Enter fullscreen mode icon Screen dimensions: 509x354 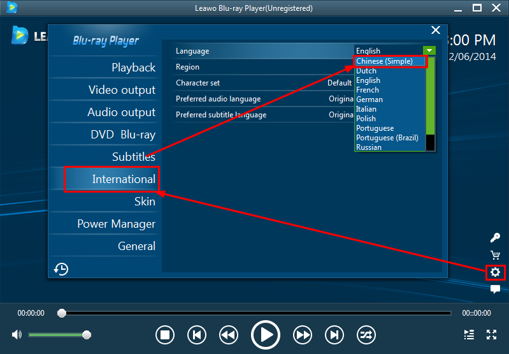click(491, 334)
